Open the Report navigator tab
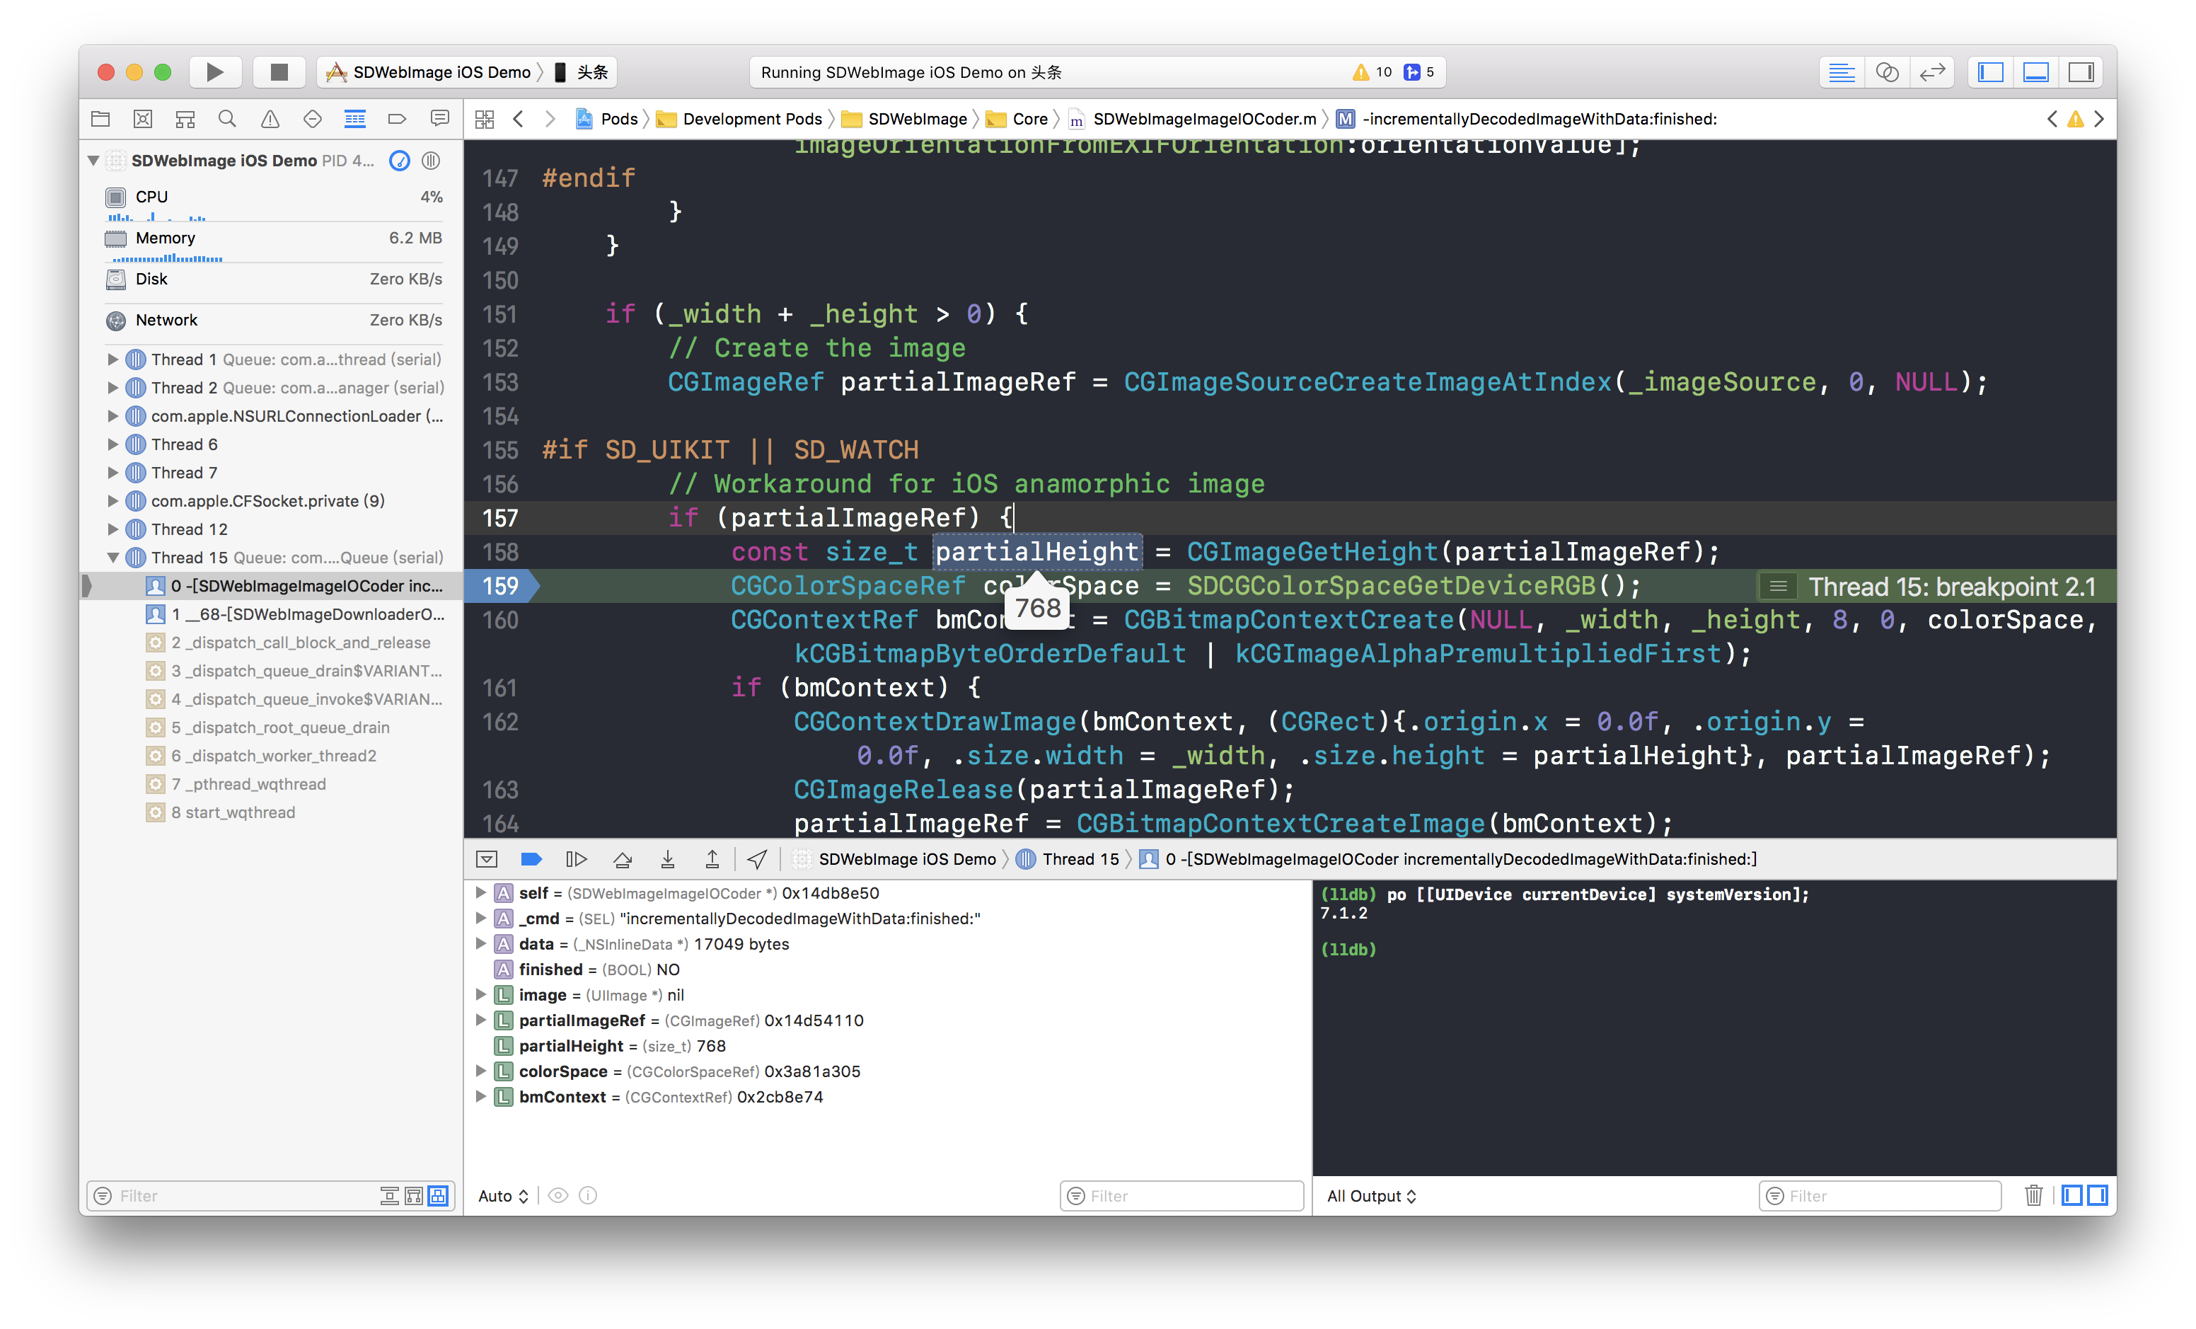Screen dimensions: 2196x1329 pos(439,119)
